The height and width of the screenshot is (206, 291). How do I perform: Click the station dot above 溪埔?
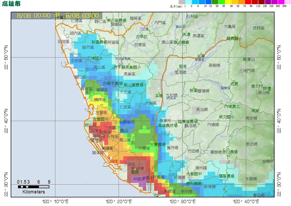[x=159, y=93]
